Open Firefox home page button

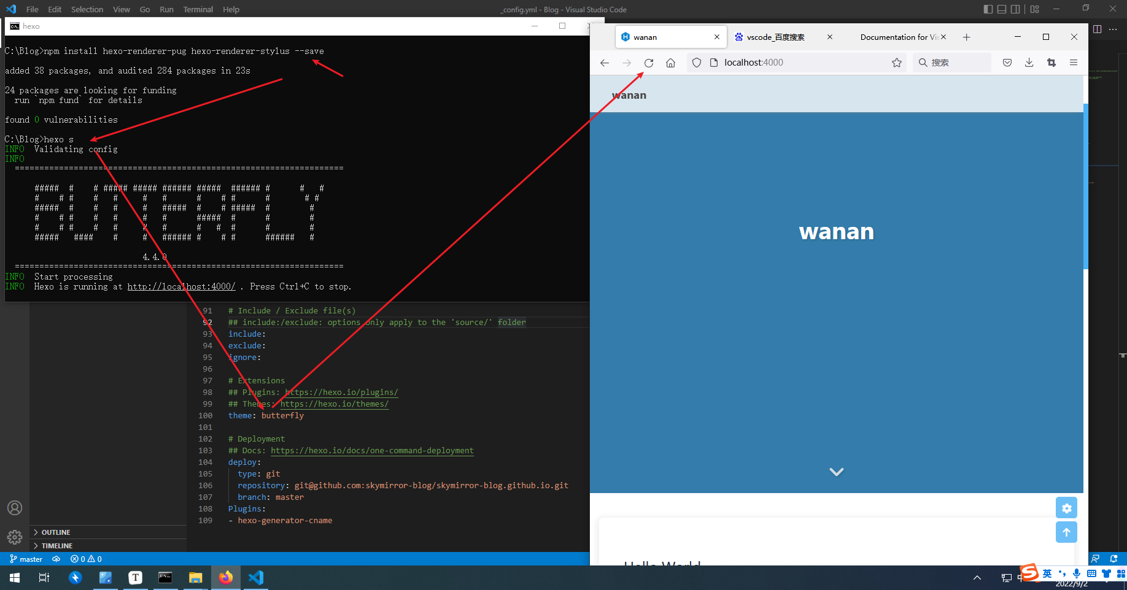[671, 63]
